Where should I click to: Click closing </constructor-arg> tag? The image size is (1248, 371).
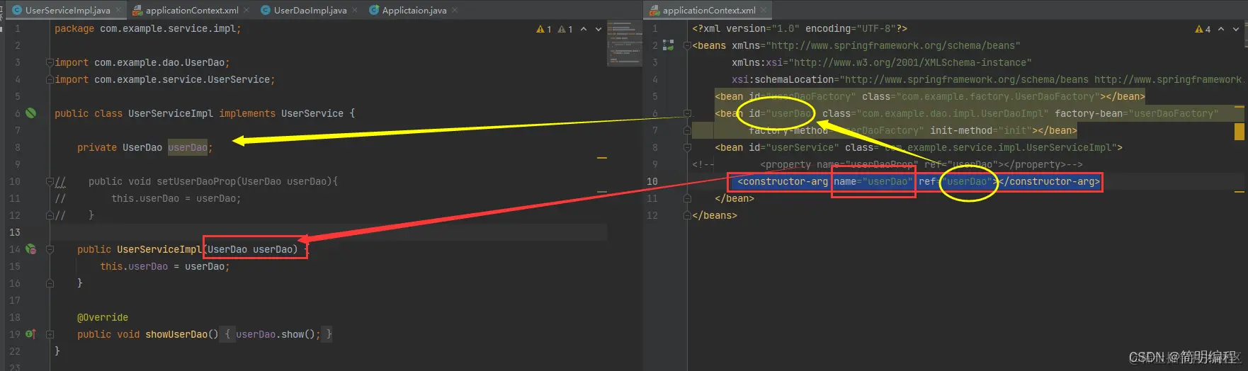1049,181
